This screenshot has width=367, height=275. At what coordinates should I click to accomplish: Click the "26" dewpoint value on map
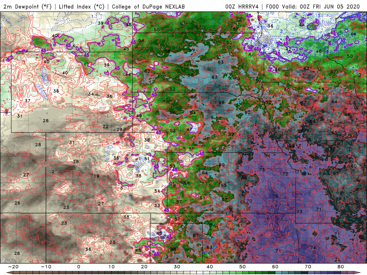[17, 203]
